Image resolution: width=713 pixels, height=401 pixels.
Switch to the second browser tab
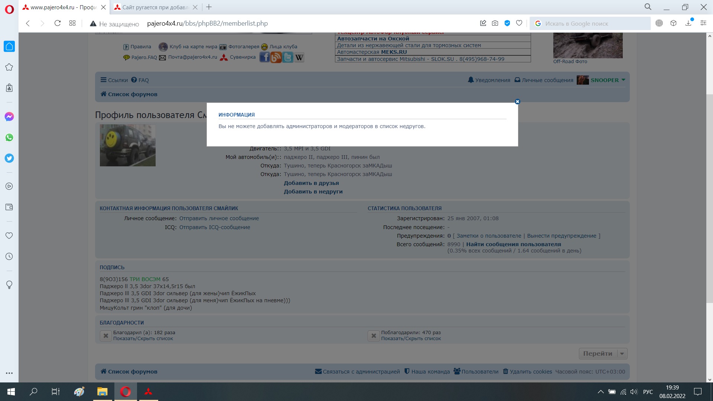point(155,7)
